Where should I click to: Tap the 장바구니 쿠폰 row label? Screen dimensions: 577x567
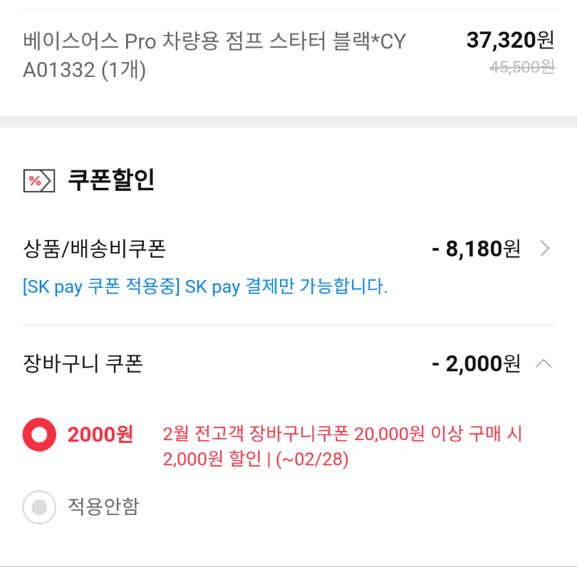(83, 363)
